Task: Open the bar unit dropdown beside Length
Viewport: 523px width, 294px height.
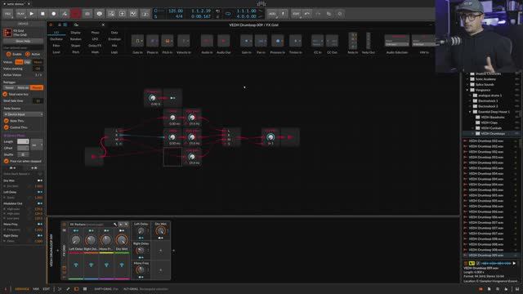Action: [37, 145]
